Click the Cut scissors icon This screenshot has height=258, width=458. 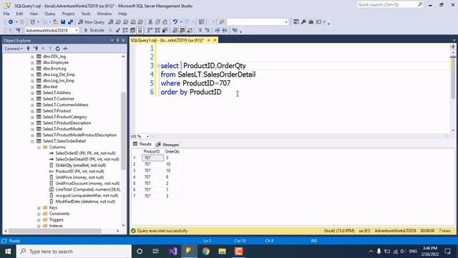[x=150, y=22]
